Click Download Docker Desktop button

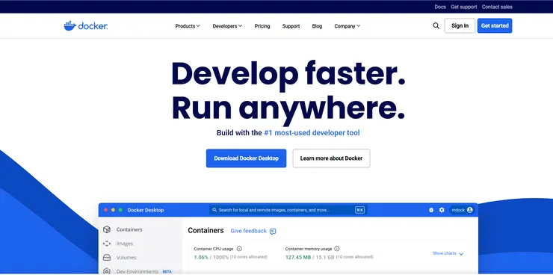[x=246, y=158]
